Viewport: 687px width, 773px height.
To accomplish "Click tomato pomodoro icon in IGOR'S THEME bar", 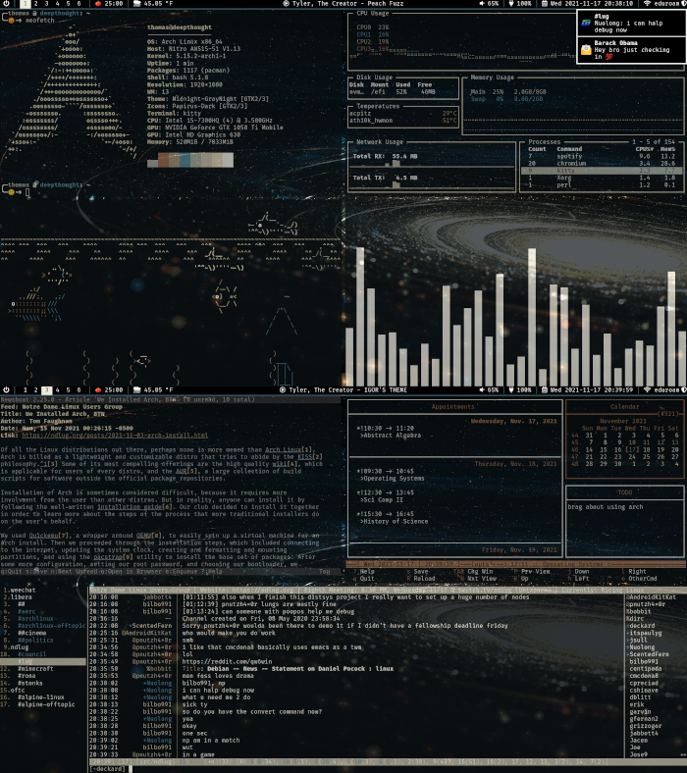I will [98, 390].
